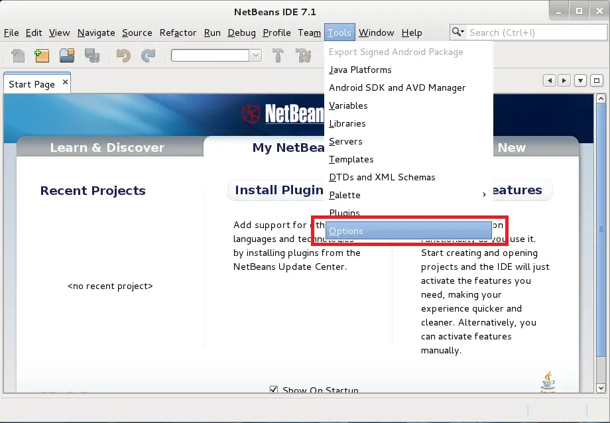
Task: Open the Help menu
Action: coord(412,32)
